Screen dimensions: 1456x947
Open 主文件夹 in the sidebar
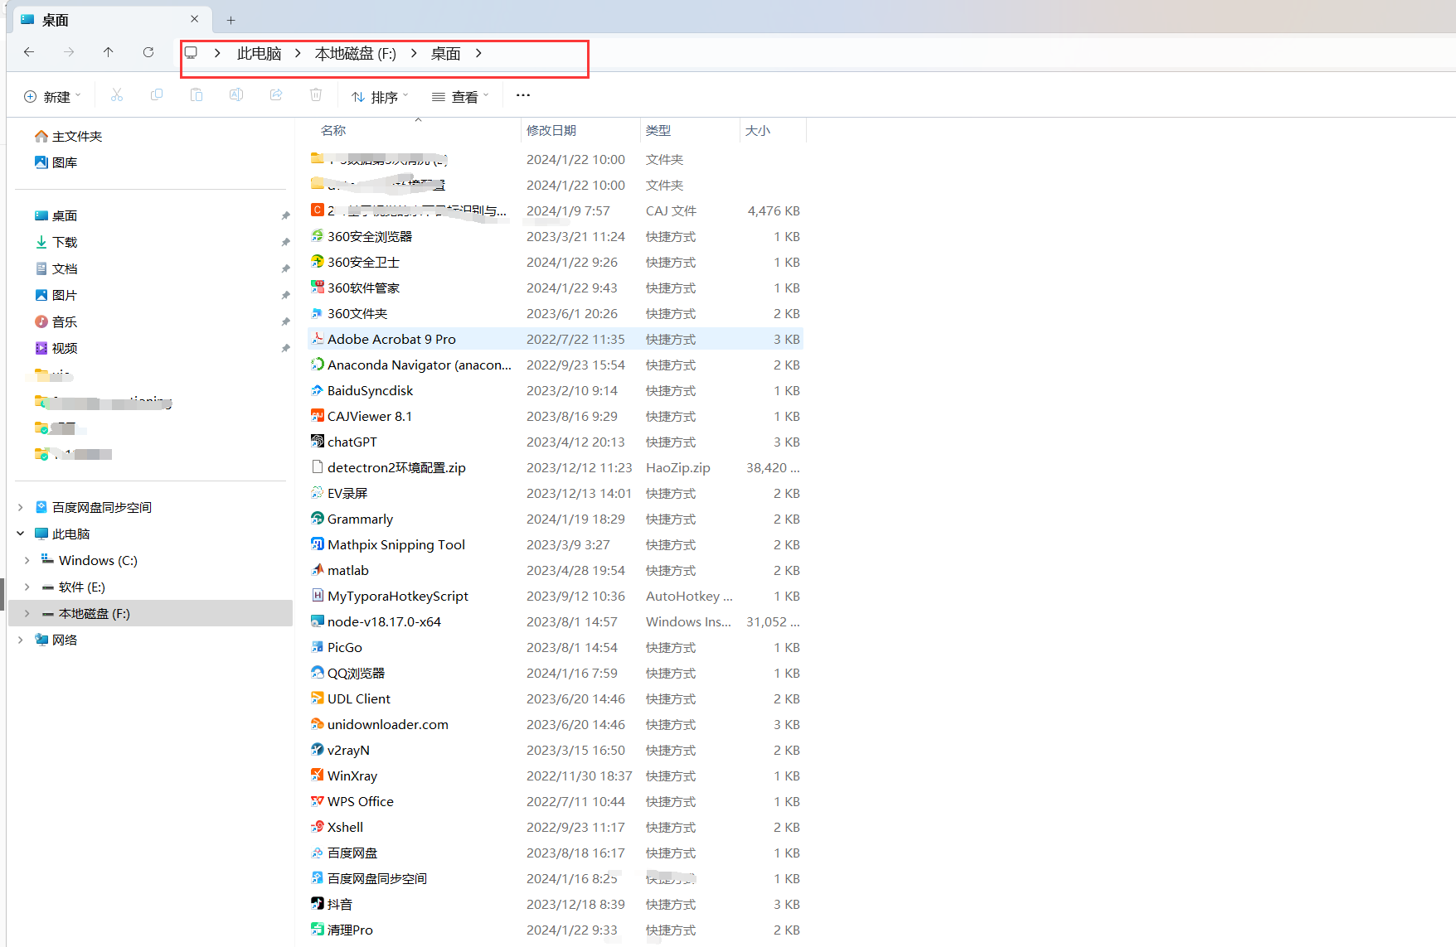pyautogui.click(x=69, y=136)
